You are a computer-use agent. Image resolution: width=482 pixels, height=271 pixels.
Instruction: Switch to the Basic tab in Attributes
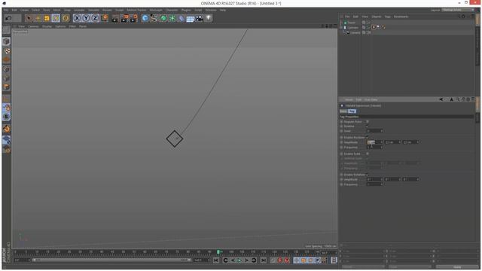[343, 111]
